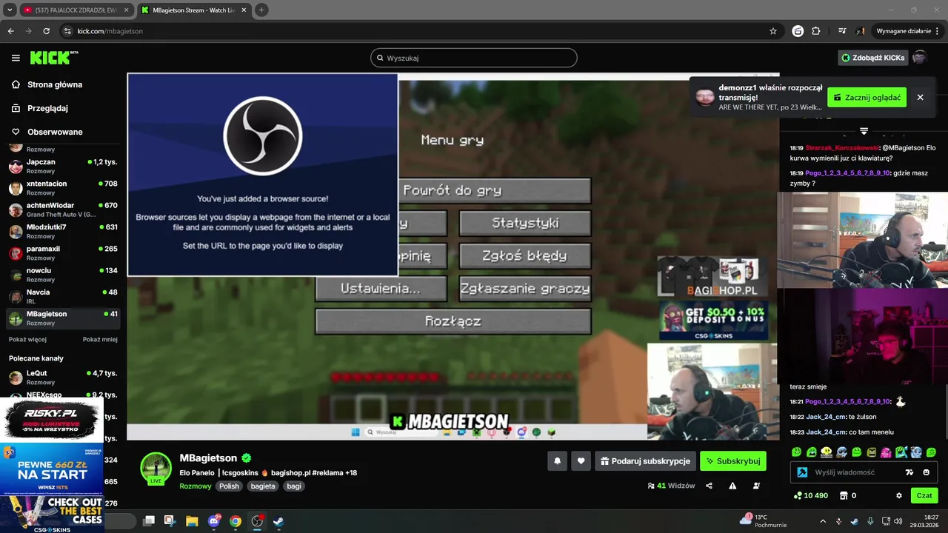Click the Polish tag

[x=229, y=486]
